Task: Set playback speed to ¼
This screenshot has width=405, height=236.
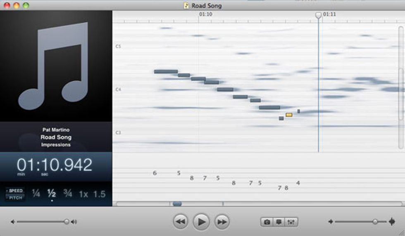Action: (36, 194)
